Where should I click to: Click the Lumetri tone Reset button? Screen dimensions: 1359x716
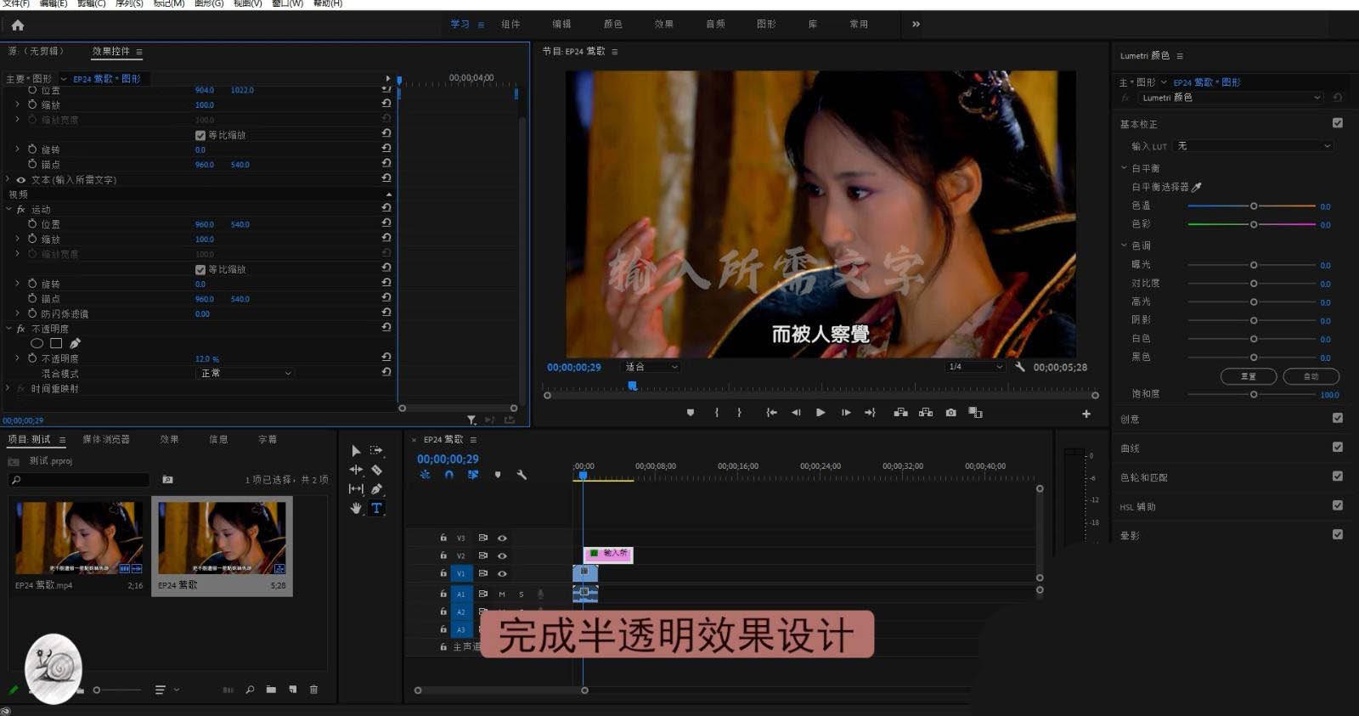(x=1248, y=376)
